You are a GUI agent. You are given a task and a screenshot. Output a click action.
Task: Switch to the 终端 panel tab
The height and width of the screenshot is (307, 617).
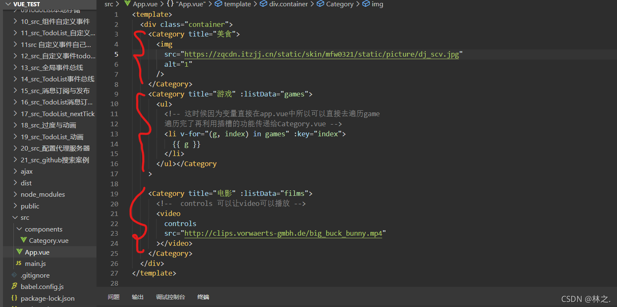[203, 297]
